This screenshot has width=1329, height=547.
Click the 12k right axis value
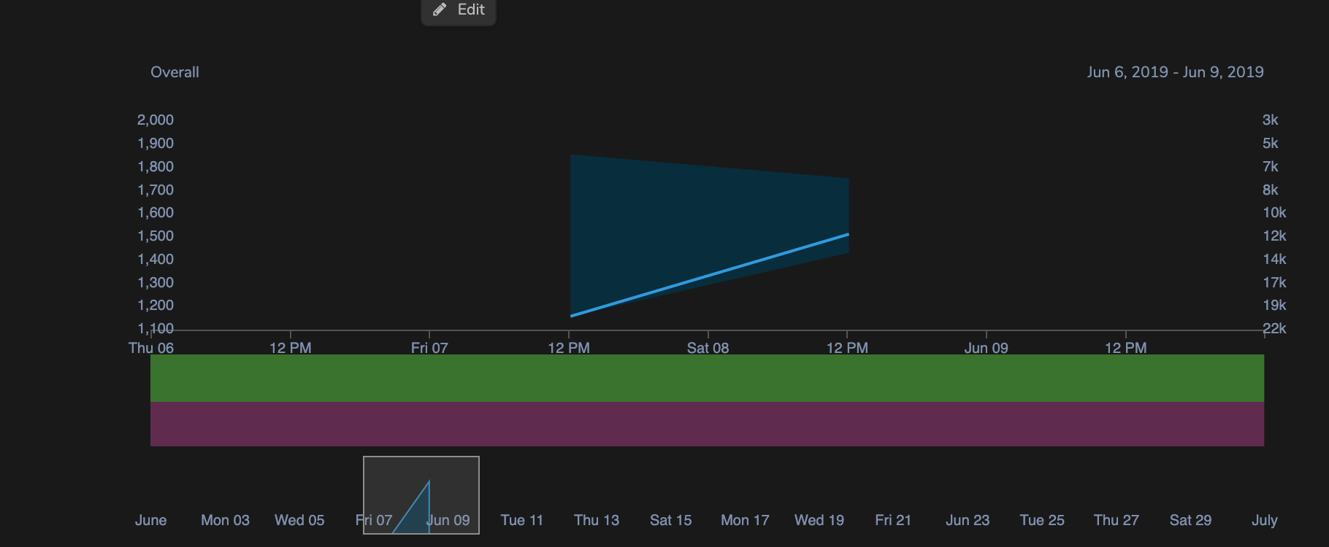click(1274, 236)
